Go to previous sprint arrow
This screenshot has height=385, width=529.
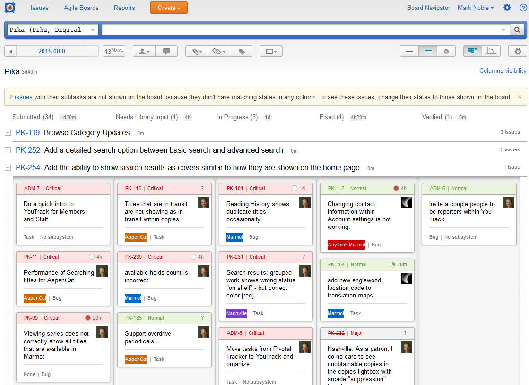pyautogui.click(x=10, y=51)
